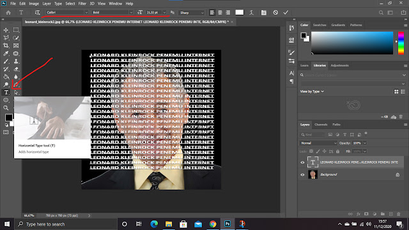Switch to the Paths tab
This screenshot has height=230, width=409.
coord(337,125)
